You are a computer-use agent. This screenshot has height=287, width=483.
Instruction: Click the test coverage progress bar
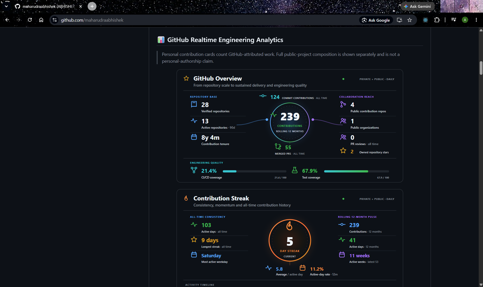[x=357, y=171]
